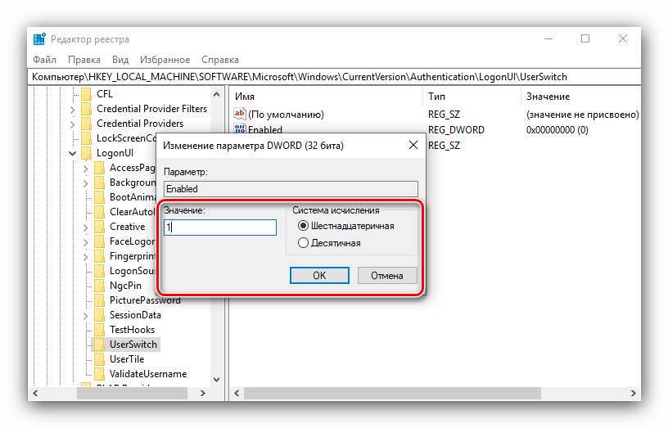Viewport: 668px width, 428px height.
Task: Click the tree pane horizontal scroll left arrow
Action: (36, 393)
